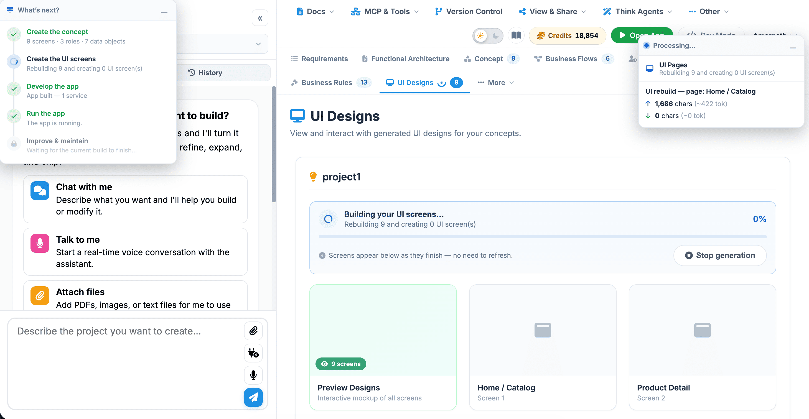Expand the Docs dropdown menu

click(x=315, y=12)
